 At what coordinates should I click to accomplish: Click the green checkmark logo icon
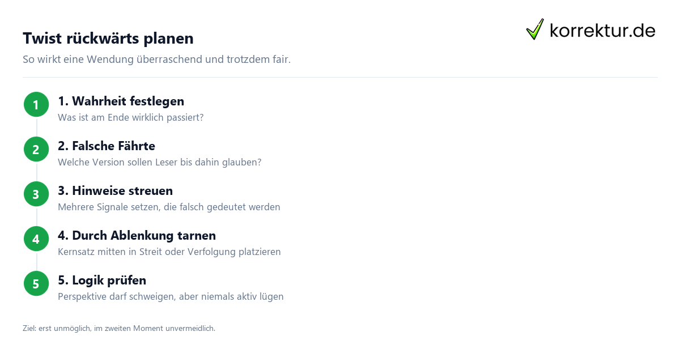[x=535, y=29]
